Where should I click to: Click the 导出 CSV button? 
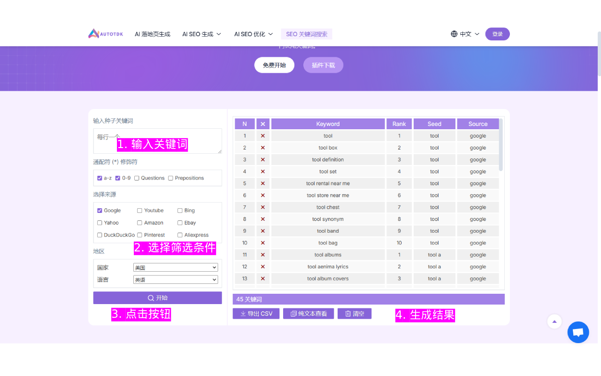(256, 313)
